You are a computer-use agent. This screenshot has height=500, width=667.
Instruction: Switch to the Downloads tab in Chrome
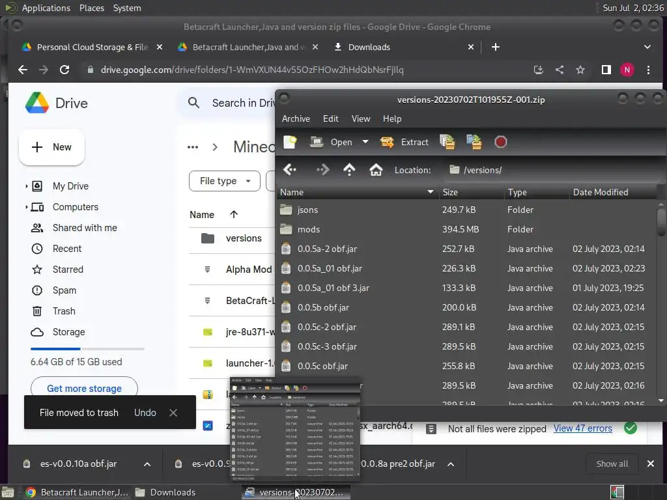pyautogui.click(x=369, y=47)
